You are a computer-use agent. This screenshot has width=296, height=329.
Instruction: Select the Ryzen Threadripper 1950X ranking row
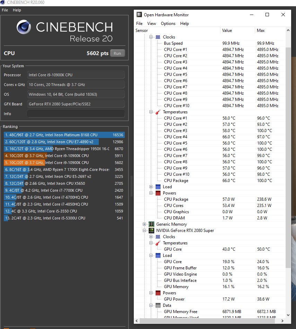click(64, 149)
